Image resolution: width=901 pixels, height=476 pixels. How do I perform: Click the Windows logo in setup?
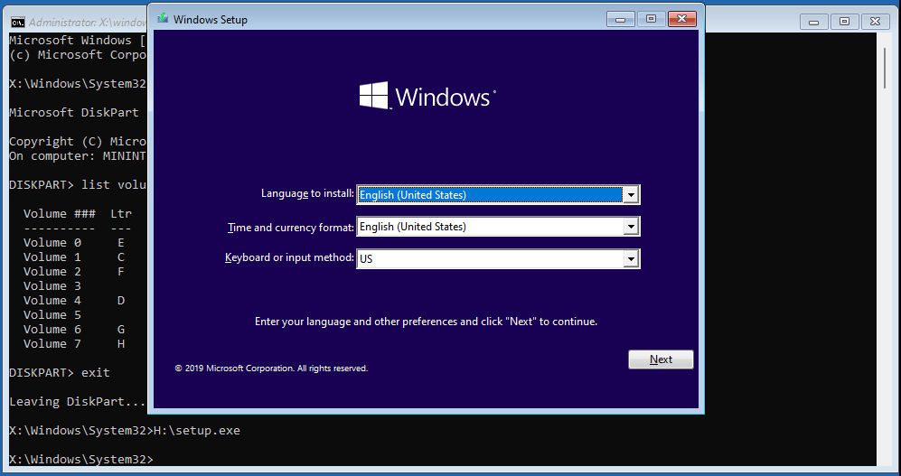coord(427,96)
